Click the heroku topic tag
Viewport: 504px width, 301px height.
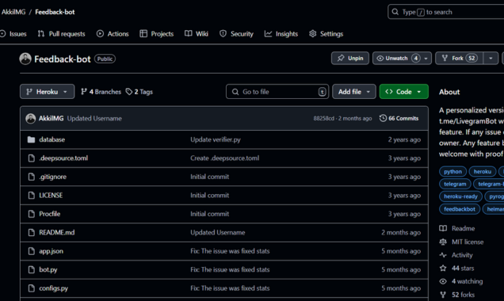coord(482,172)
